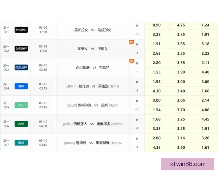Click the orange 单 badge on match 003
218x174 pixels.
tap(132, 61)
